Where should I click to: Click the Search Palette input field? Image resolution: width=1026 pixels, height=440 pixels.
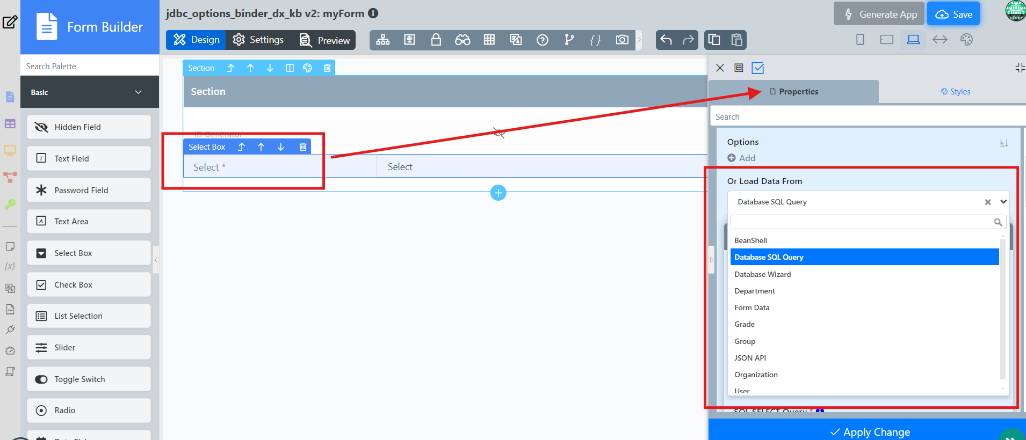tap(90, 67)
